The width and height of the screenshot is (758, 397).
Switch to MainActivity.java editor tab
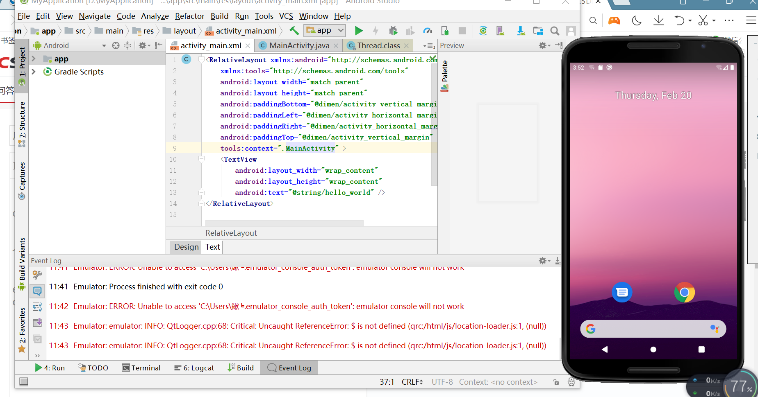299,45
